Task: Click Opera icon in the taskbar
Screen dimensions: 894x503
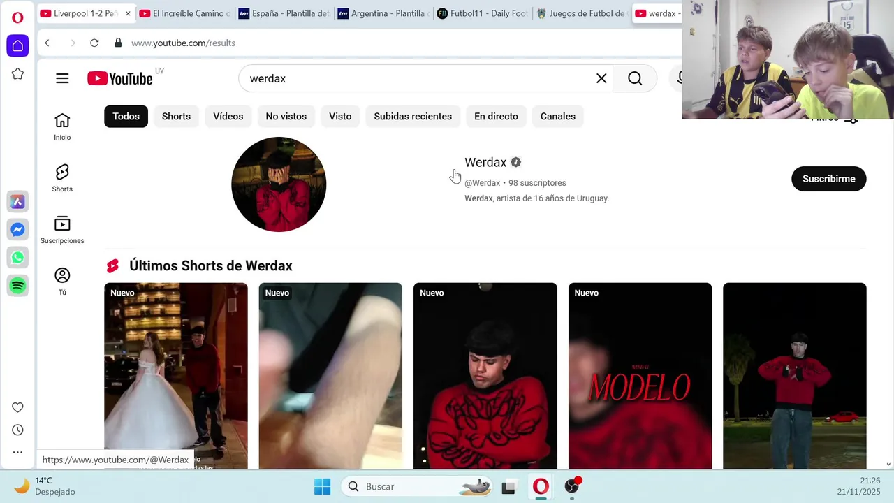Action: click(541, 486)
